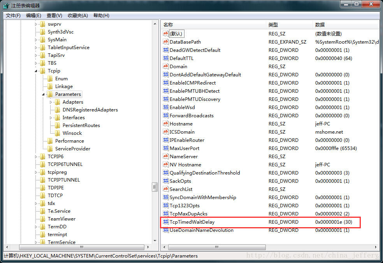Click the binary icon next to MaxUserPort

tap(165, 148)
